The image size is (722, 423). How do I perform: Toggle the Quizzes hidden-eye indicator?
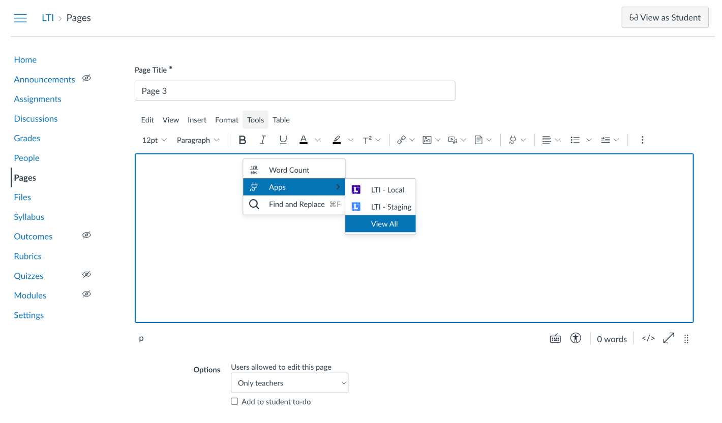(87, 275)
